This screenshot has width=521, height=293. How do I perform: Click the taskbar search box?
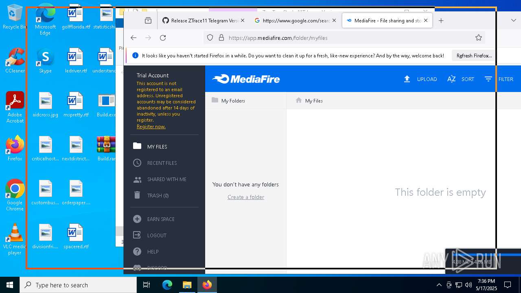click(x=78, y=285)
